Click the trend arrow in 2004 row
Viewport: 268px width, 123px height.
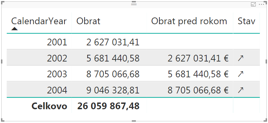(240, 90)
